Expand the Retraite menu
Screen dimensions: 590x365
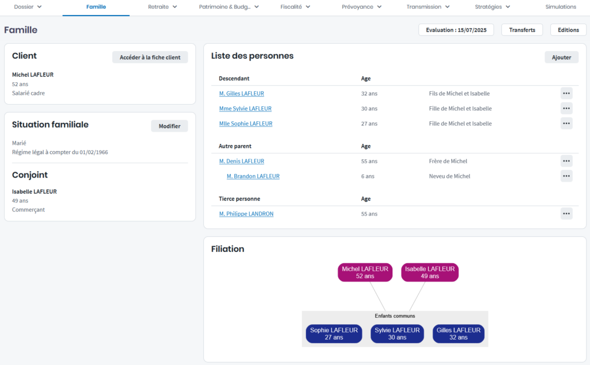tap(162, 7)
